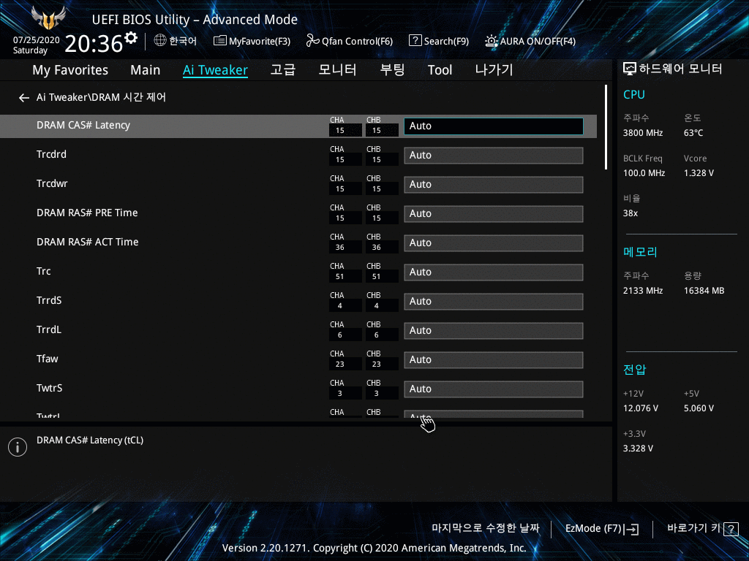This screenshot has width=749, height=561.
Task: Click 마지막으로 수정한 날짜 button
Action: [486, 528]
